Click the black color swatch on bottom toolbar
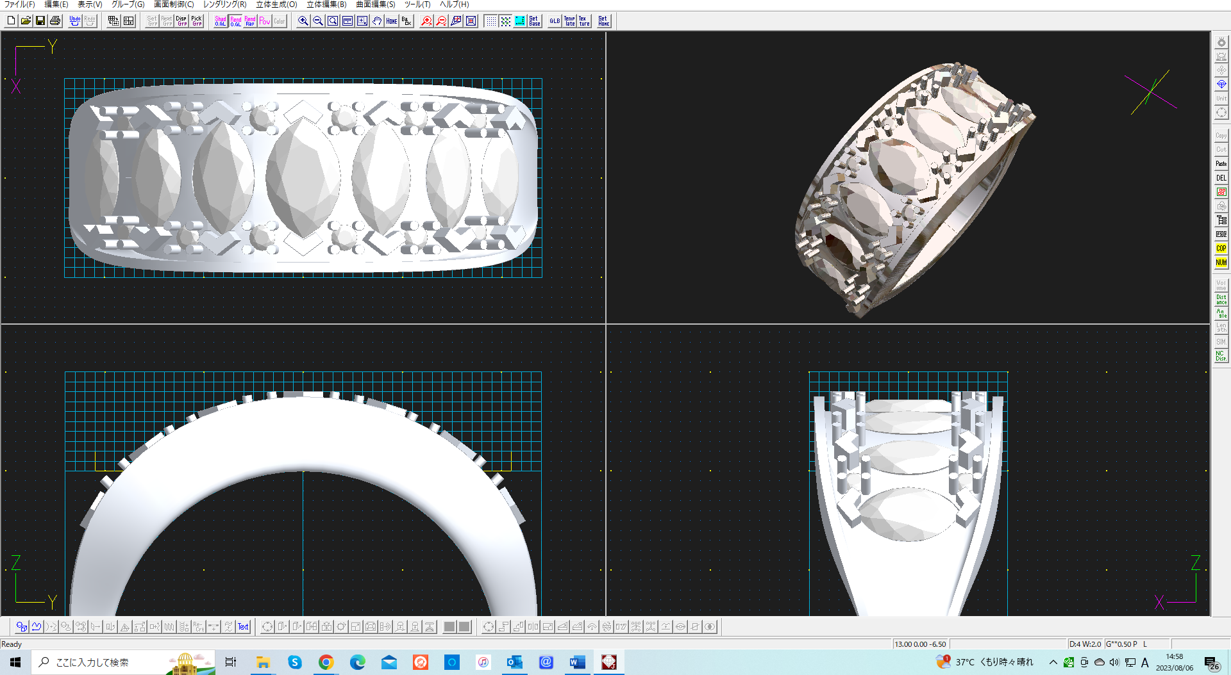This screenshot has height=675, width=1231. coord(449,626)
